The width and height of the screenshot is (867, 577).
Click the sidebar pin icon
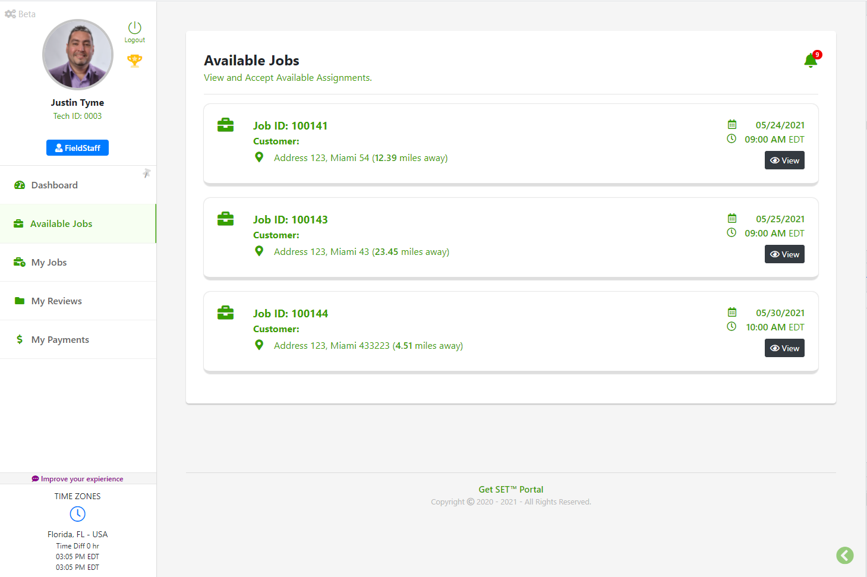click(x=146, y=173)
